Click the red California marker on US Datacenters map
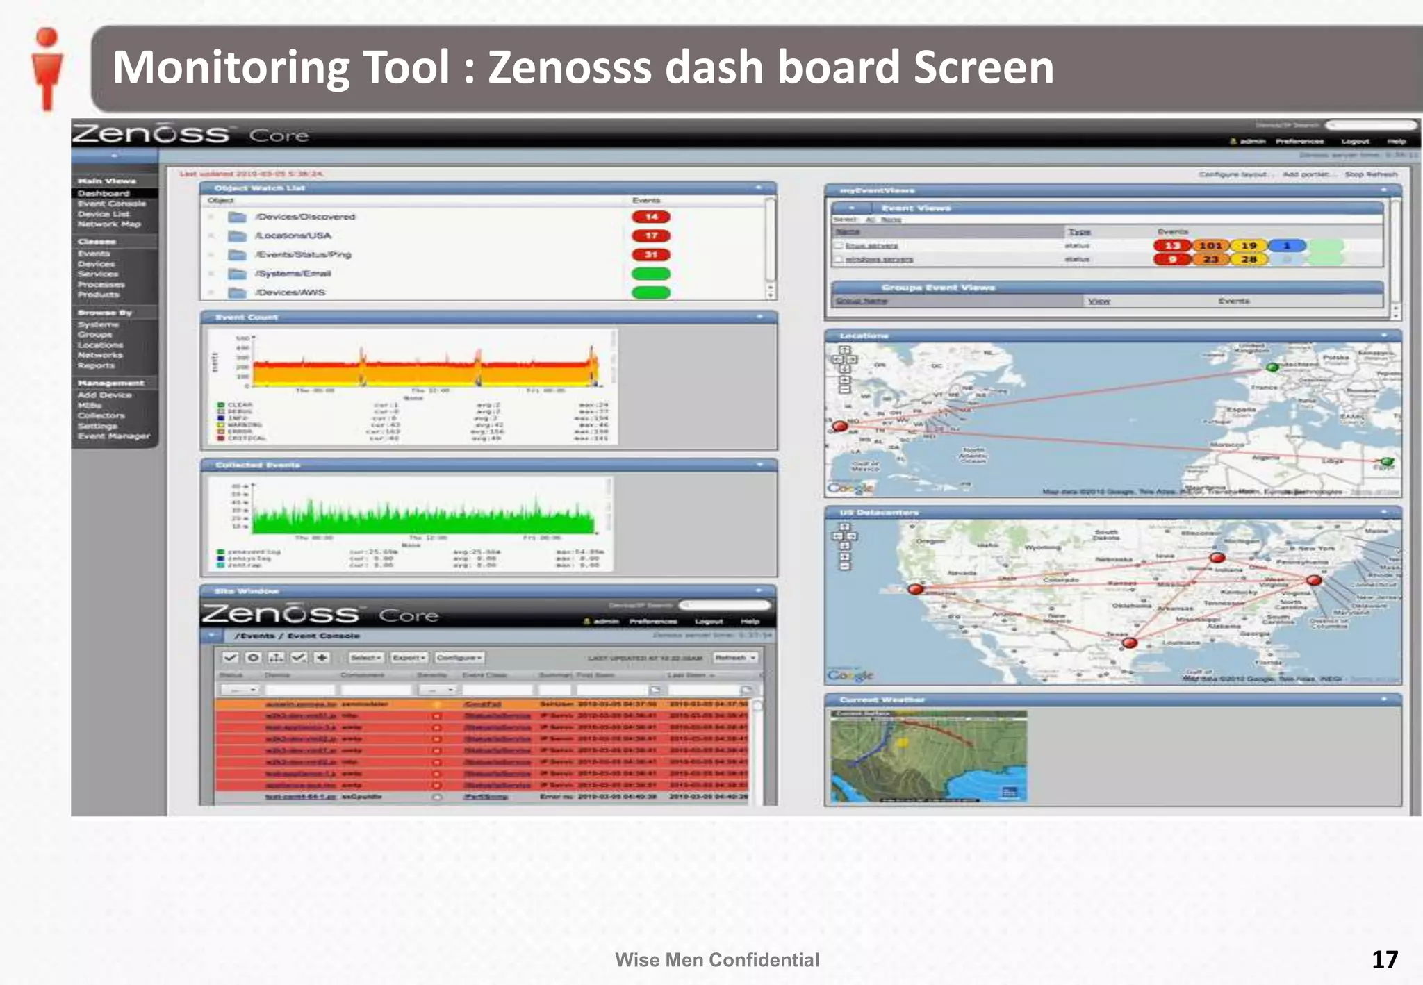The image size is (1423, 985). click(916, 589)
